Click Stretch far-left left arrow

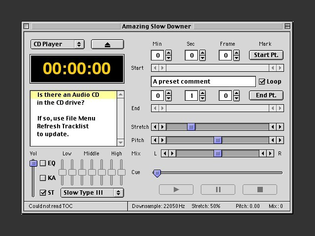pos(155,127)
